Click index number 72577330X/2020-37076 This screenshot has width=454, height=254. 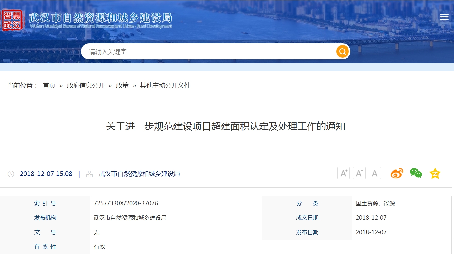pyautogui.click(x=126, y=203)
